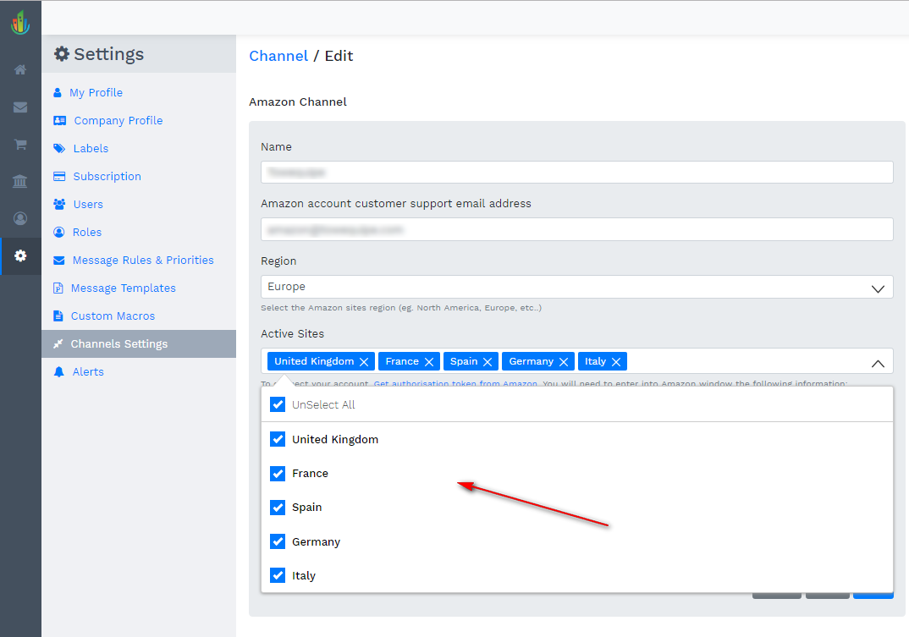Click the Name input field
This screenshot has height=637, width=909.
tap(576, 172)
